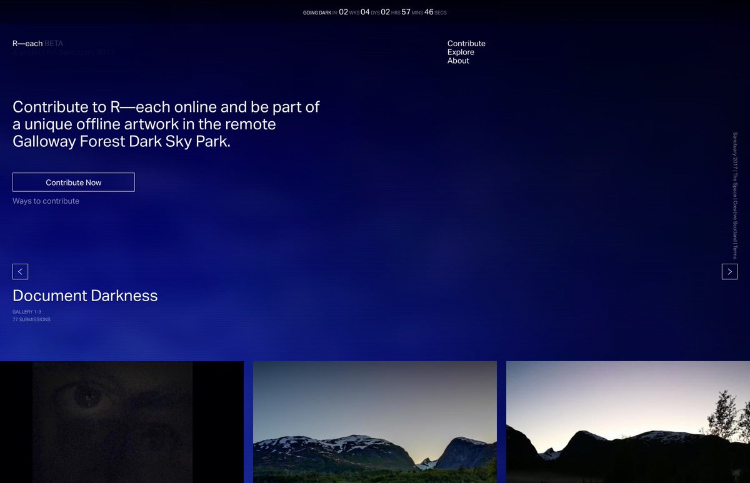Screen dimensions: 750x483
Task: Click the GOING DARK IN countdown timer
Action: (375, 12)
